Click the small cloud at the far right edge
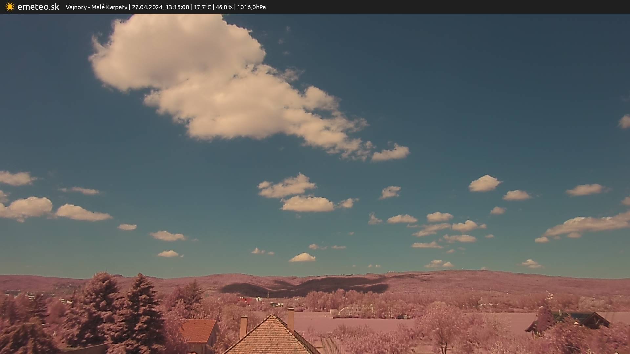This screenshot has height=354, width=630. 625,122
